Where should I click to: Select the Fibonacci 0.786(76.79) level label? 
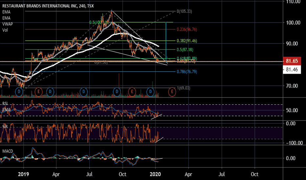(187, 72)
